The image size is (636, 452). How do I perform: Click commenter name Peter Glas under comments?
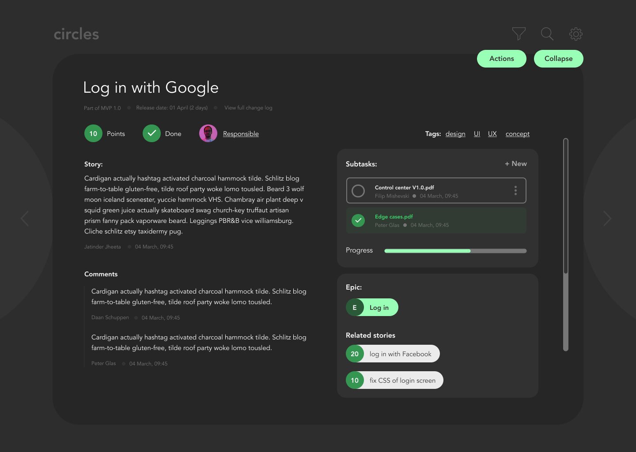(x=103, y=363)
